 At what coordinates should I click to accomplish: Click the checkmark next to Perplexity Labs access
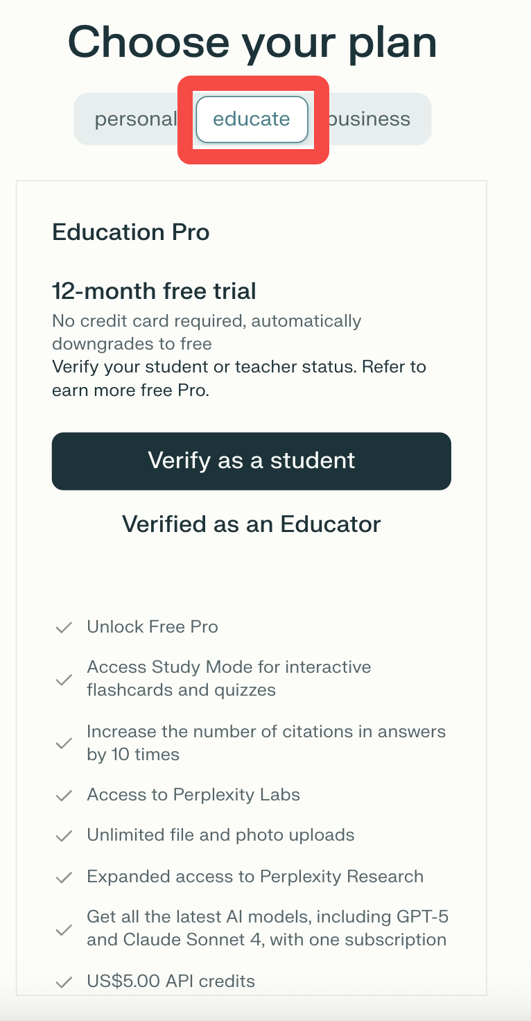pyautogui.click(x=64, y=796)
